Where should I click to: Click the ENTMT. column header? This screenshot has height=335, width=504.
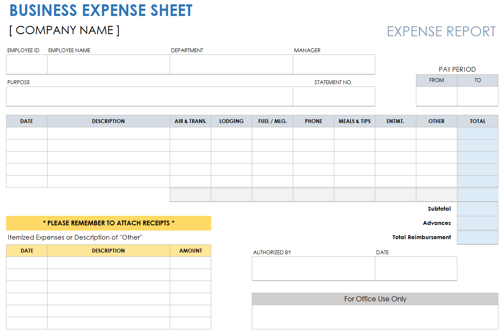(395, 121)
